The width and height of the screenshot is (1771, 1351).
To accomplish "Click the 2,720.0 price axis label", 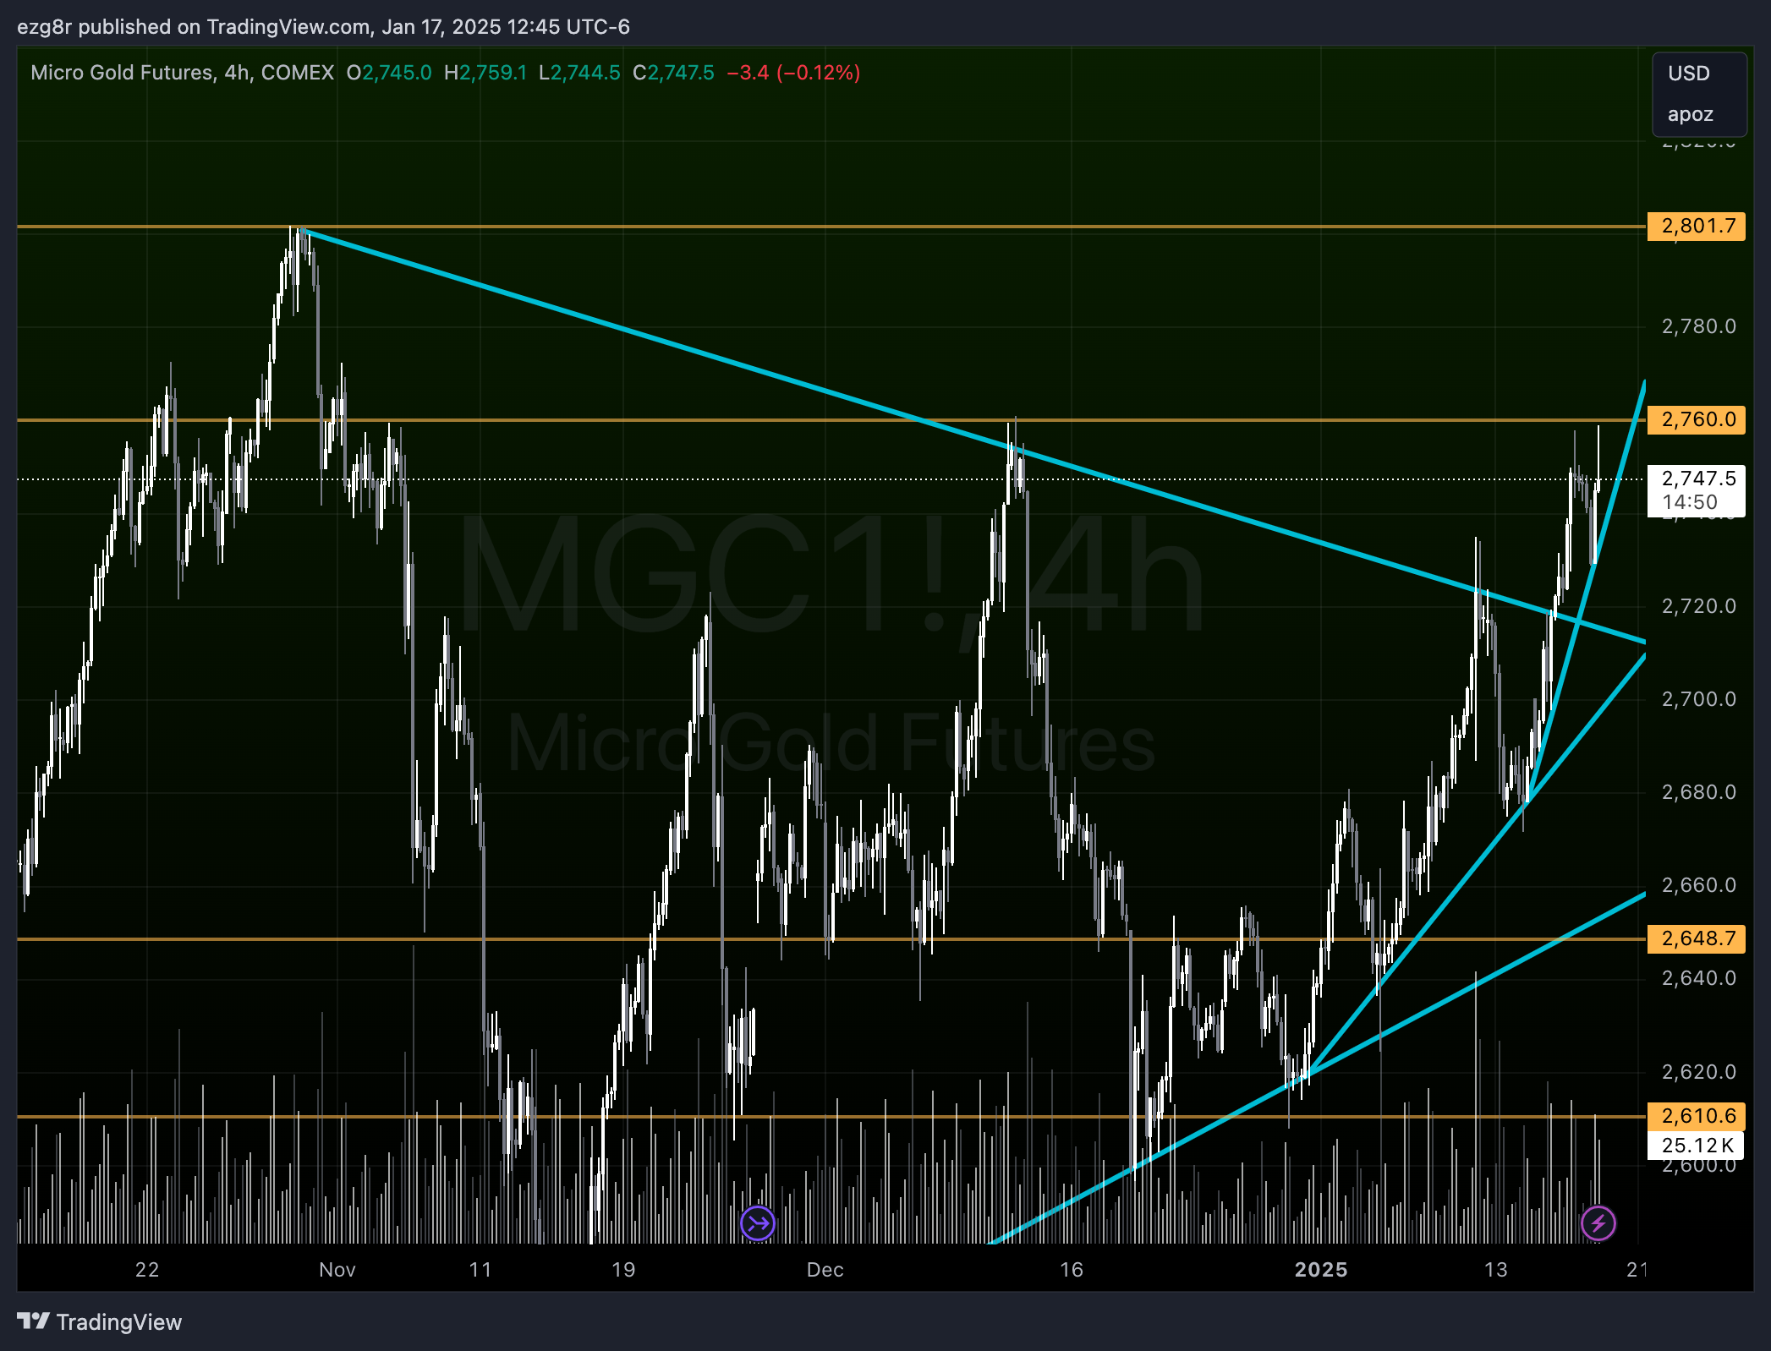I will pyautogui.click(x=1698, y=606).
